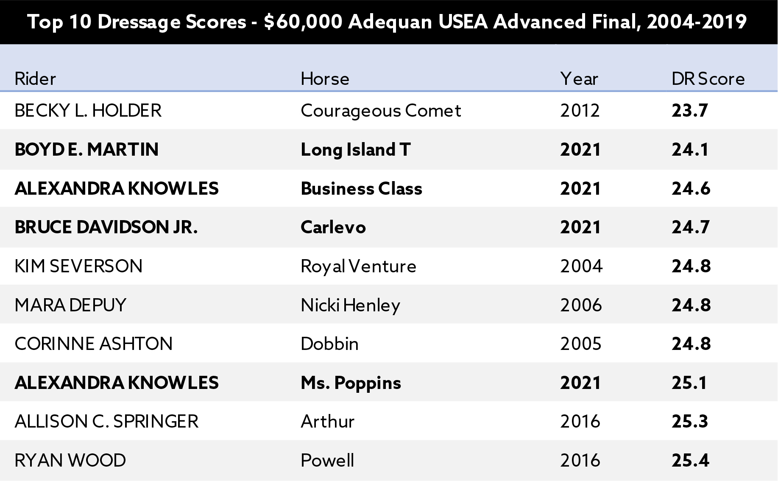Click the DR Score column header

pos(708,79)
